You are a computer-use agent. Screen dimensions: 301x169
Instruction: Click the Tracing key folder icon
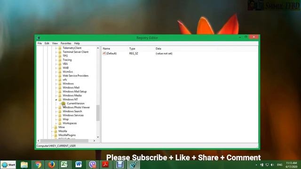tap(60, 60)
